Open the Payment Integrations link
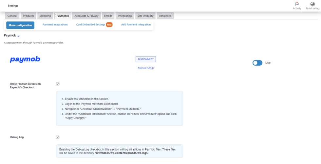 (x=55, y=25)
